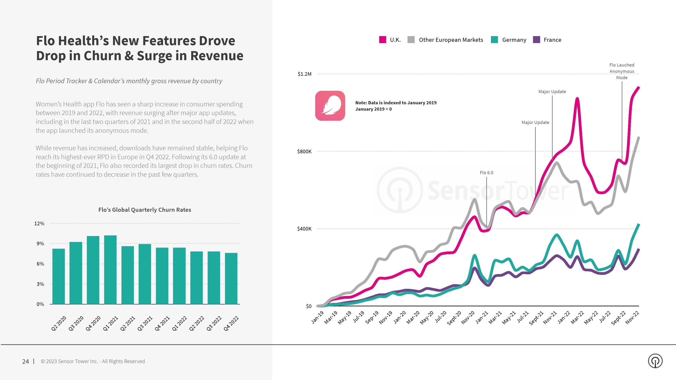Screen dimensions: 676x380
Task: Click the '$0' revenue axis label
Action: [x=309, y=306]
